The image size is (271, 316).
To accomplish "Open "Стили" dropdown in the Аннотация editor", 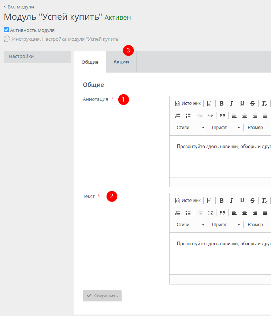I will pyautogui.click(x=190, y=128).
